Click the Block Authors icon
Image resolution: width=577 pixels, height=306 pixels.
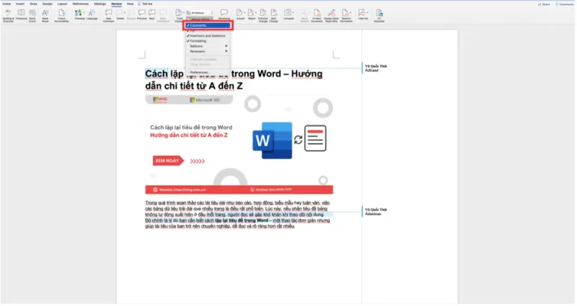304,16
